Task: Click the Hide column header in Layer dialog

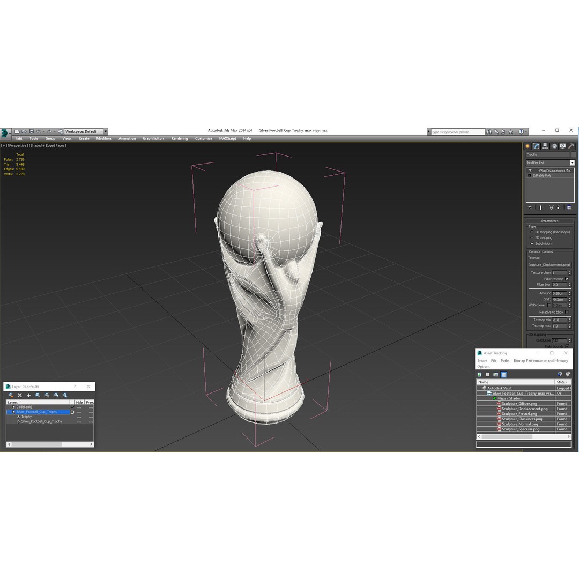Action: coord(79,403)
